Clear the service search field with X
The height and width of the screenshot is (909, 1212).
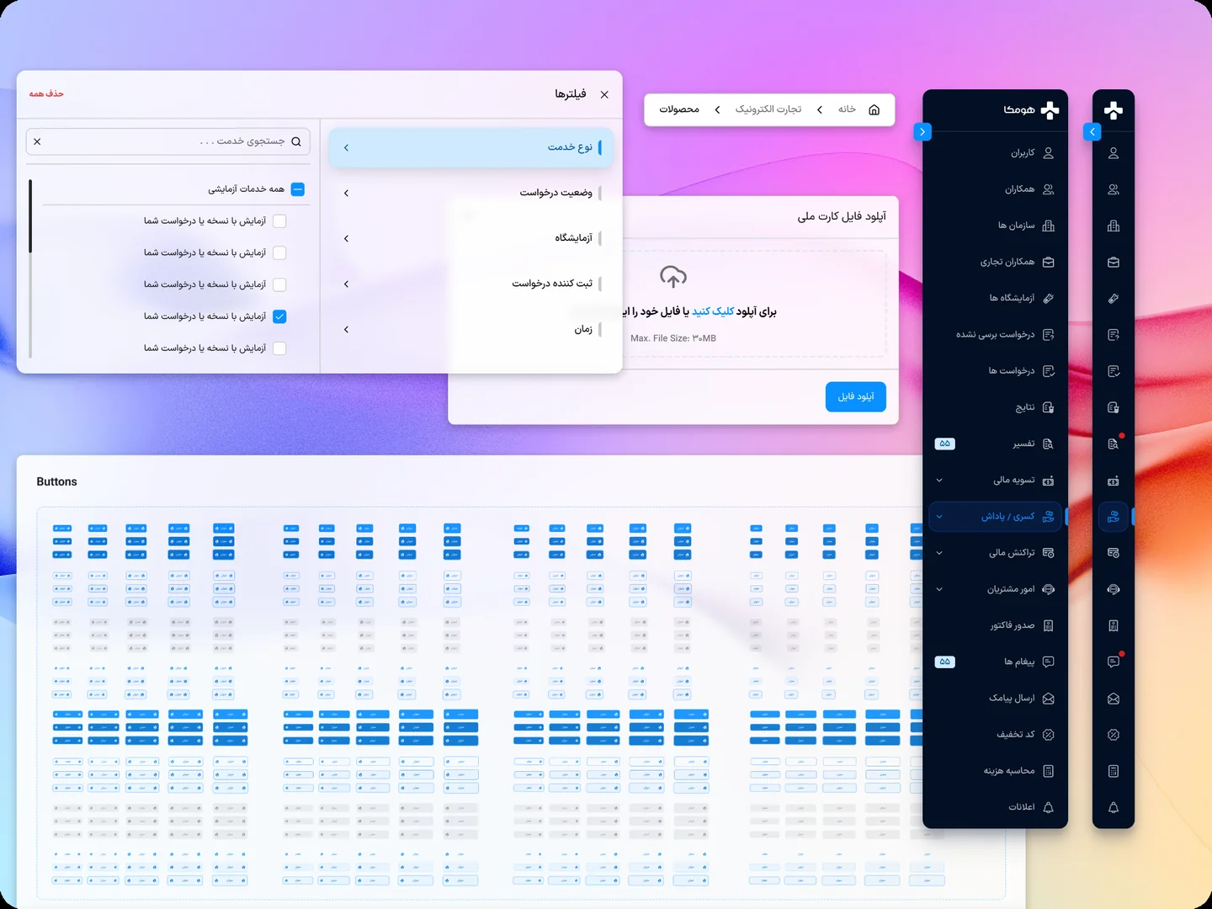point(37,141)
